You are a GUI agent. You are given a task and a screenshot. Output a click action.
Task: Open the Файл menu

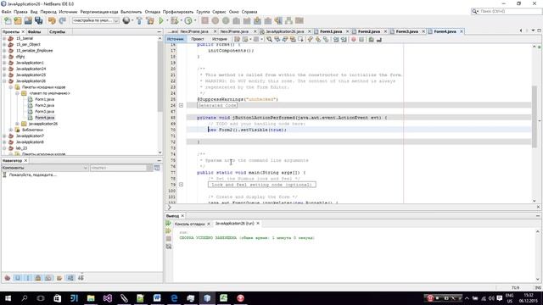[x=6, y=12]
